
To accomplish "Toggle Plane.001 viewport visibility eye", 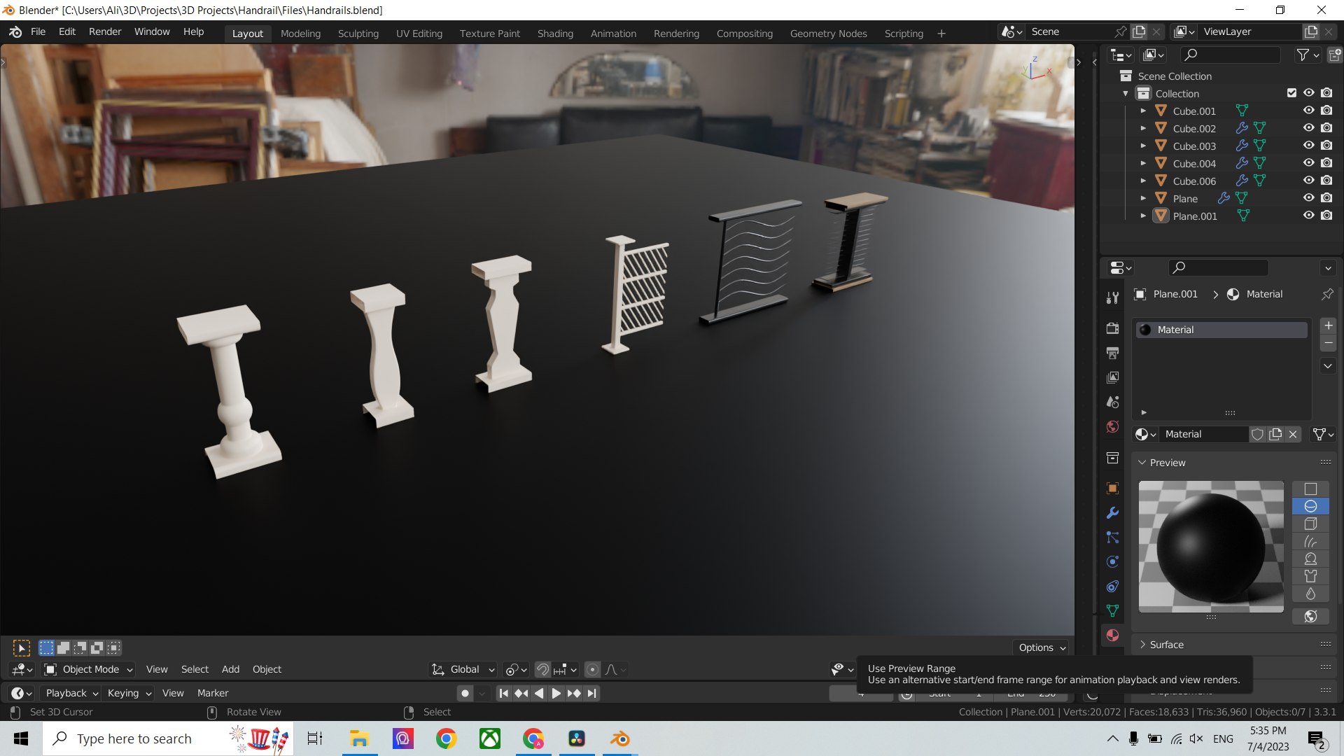I will coord(1308,216).
